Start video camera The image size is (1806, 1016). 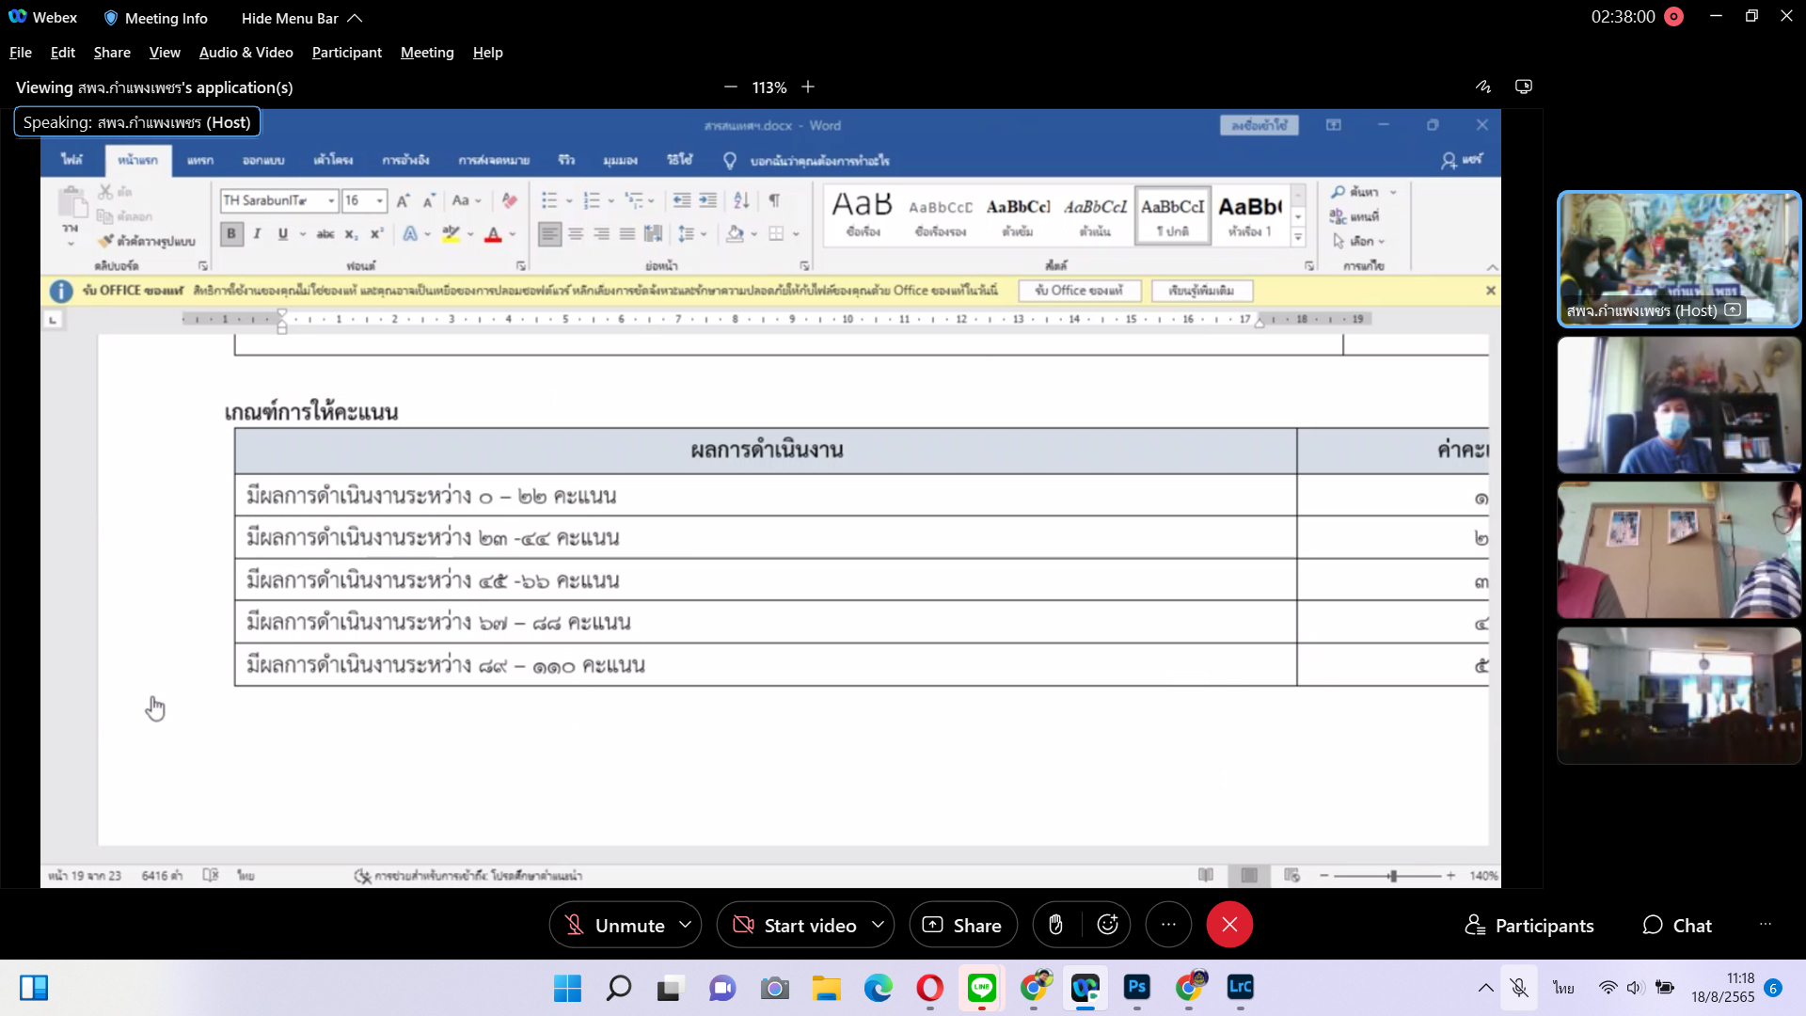pos(795,925)
